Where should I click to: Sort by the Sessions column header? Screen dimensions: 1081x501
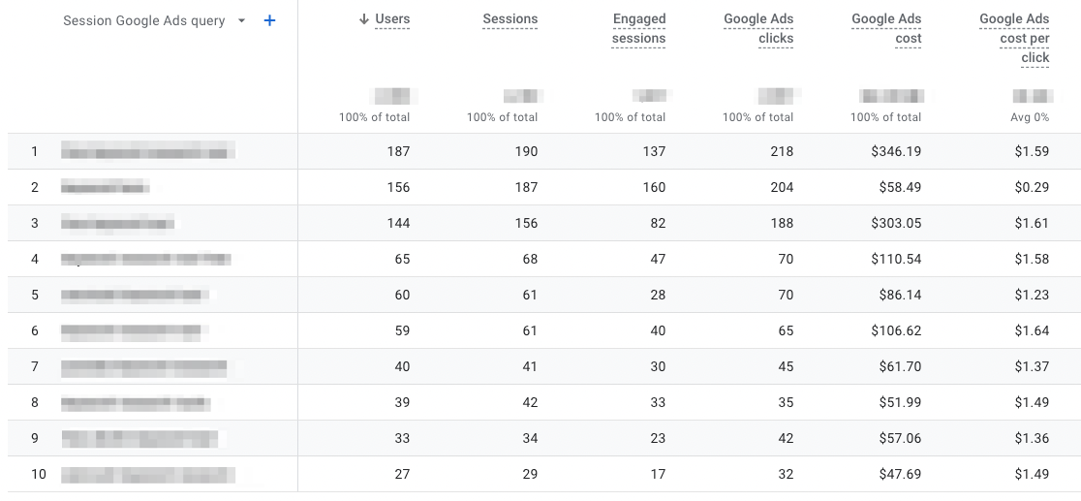coord(510,19)
